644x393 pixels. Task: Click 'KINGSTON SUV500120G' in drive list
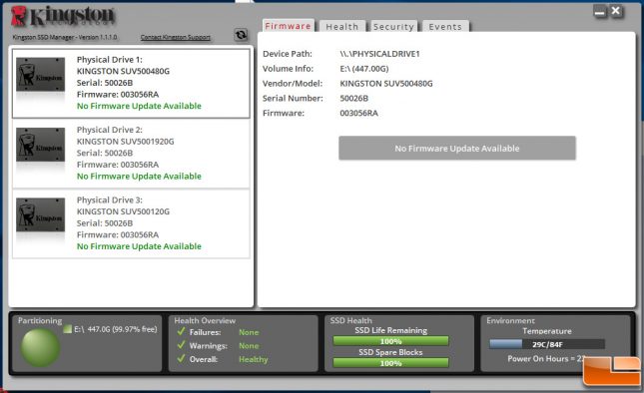pos(123,211)
